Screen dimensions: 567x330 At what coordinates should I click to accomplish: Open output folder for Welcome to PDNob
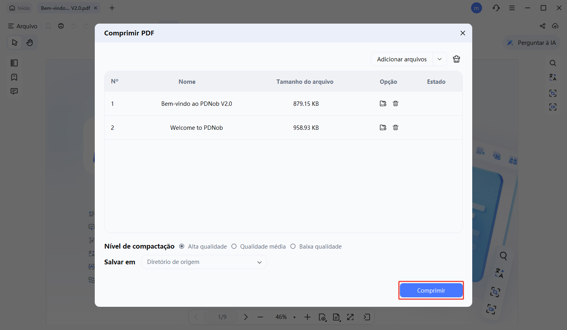pos(383,127)
